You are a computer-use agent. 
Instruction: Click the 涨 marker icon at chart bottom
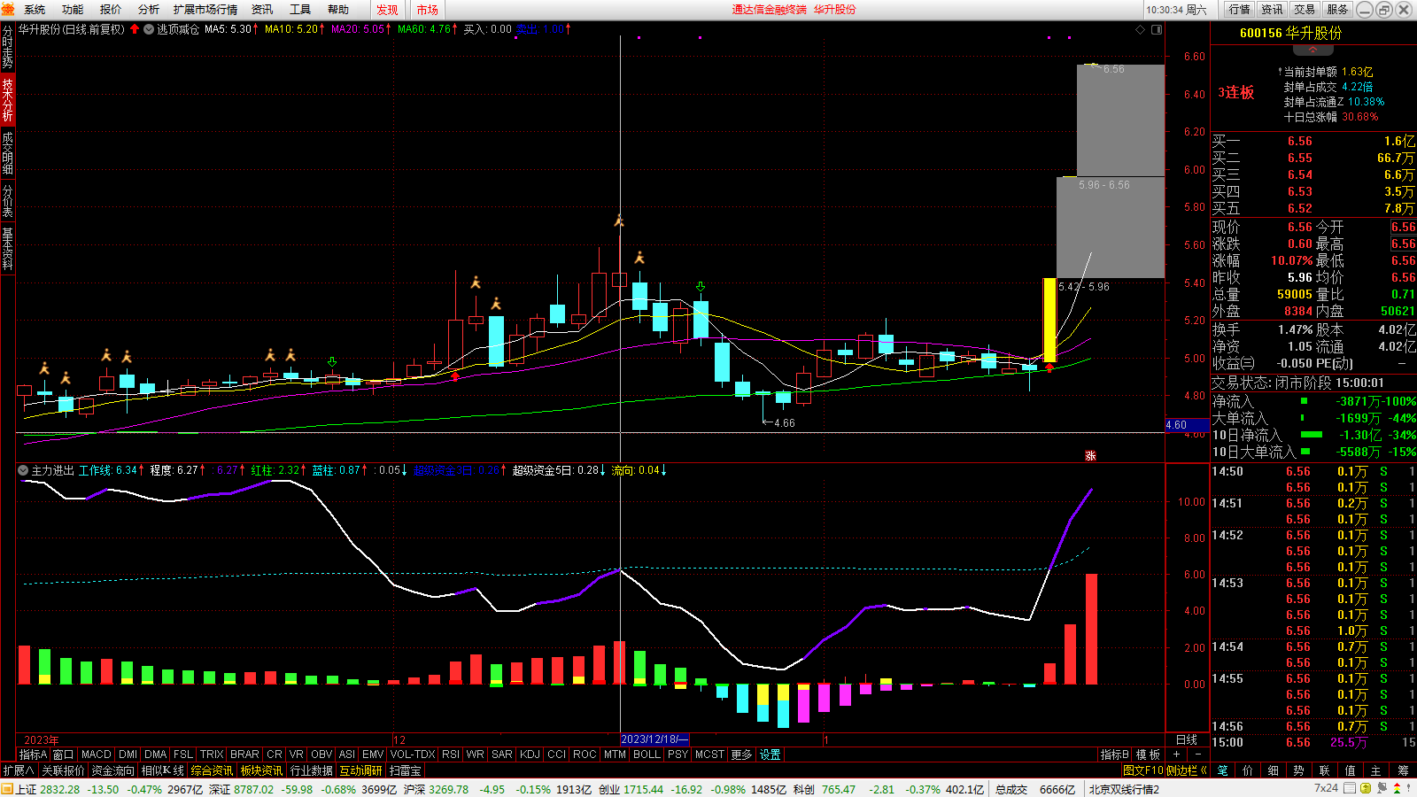tap(1090, 455)
